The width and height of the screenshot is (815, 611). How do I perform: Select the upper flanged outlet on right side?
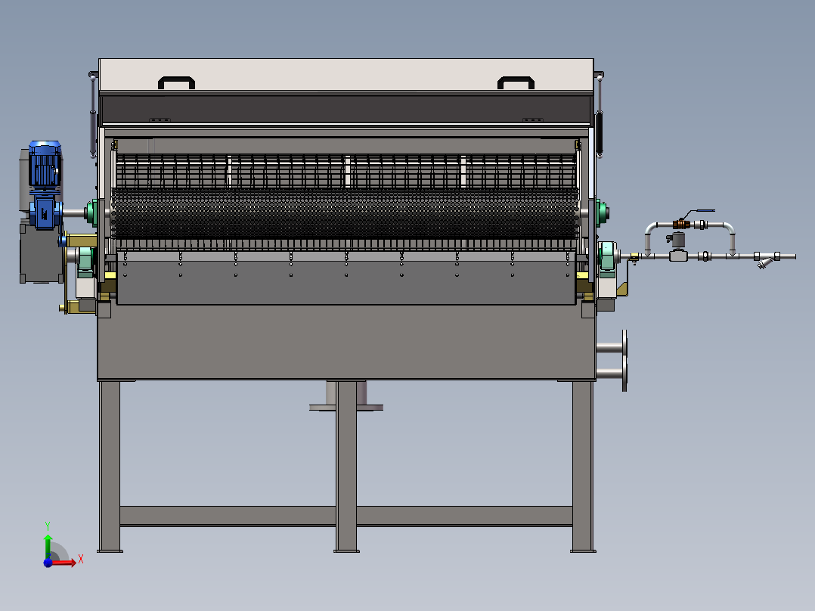(x=612, y=347)
